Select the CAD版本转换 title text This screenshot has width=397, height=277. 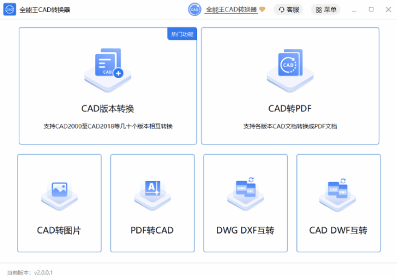pos(108,109)
